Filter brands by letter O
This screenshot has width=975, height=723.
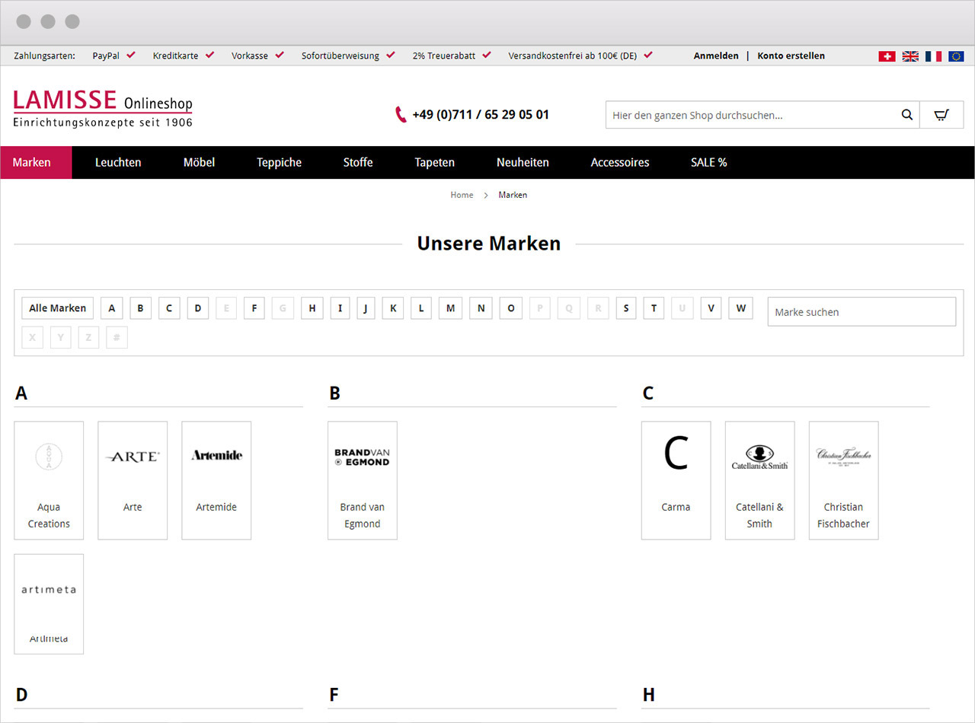tap(510, 308)
